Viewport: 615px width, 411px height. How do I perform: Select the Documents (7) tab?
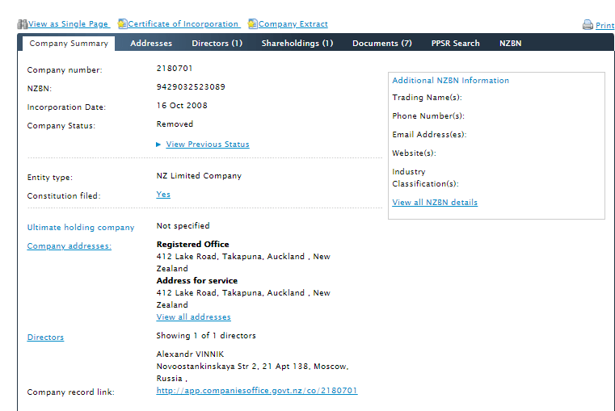tap(381, 44)
